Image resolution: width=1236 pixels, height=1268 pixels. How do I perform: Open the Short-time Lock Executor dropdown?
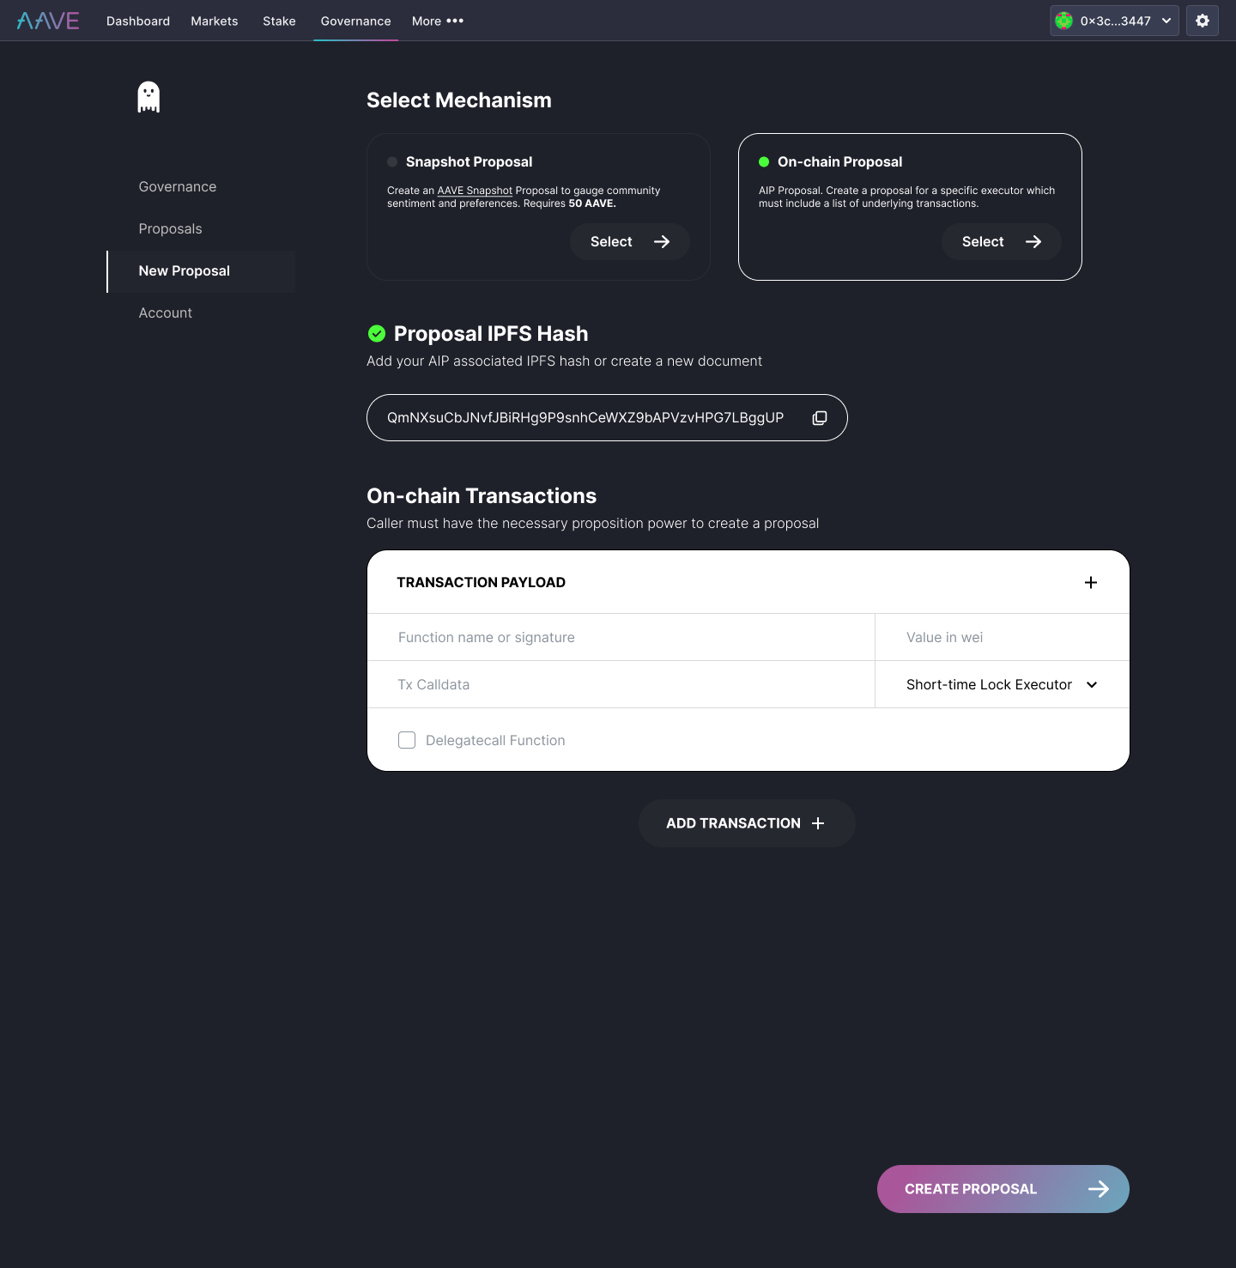(1003, 684)
